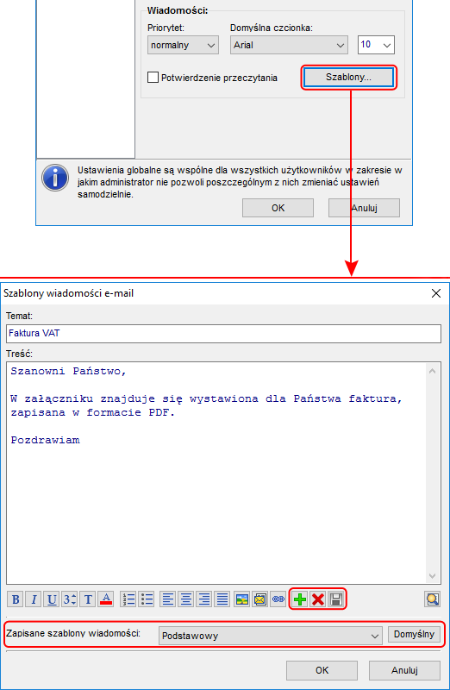Open Domyślna czcionka Arial dropdown

point(289,46)
